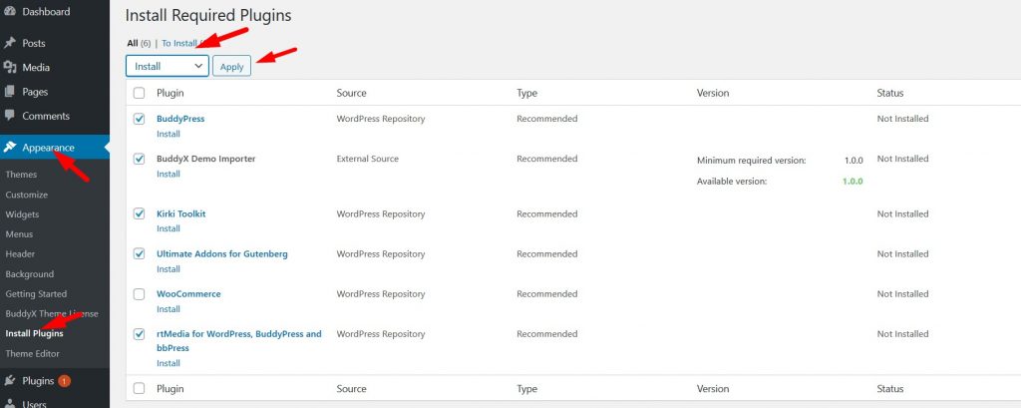Click the External Source text
Viewport: 1021px width, 408px height.
click(x=367, y=159)
